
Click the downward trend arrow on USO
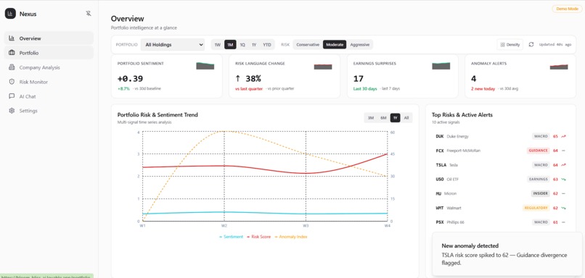pos(563,180)
